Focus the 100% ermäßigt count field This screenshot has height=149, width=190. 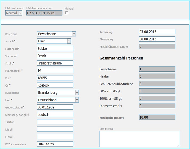tap(157, 98)
